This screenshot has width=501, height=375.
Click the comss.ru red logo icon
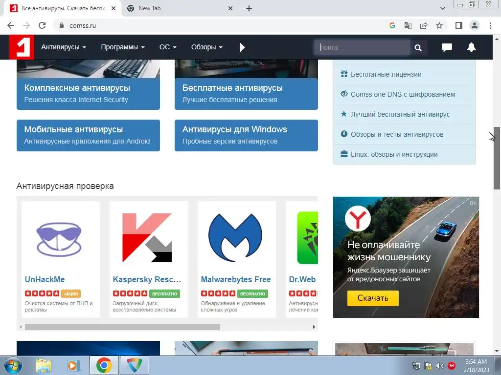click(x=22, y=47)
